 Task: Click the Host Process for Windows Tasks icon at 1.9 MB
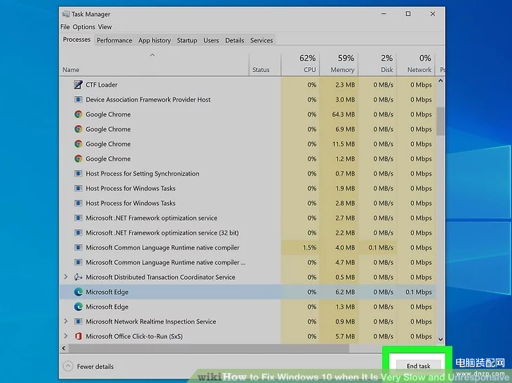point(78,188)
